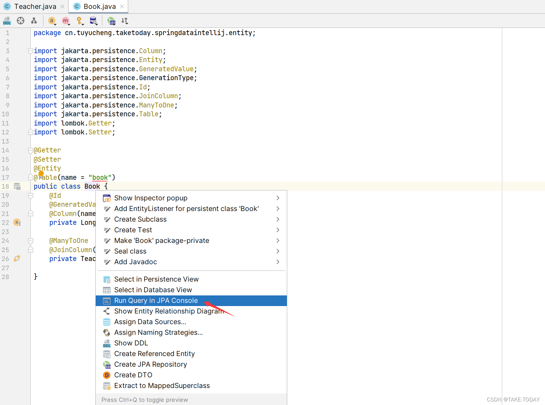Screen dimensions: 545x405
Task: Click the @Entity annotation on line 16
Action: (x=47, y=168)
